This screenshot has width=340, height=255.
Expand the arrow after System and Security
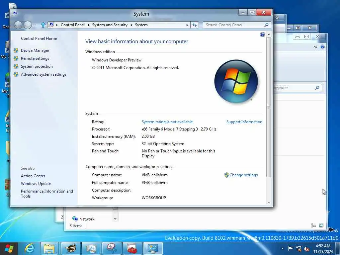pyautogui.click(x=131, y=25)
